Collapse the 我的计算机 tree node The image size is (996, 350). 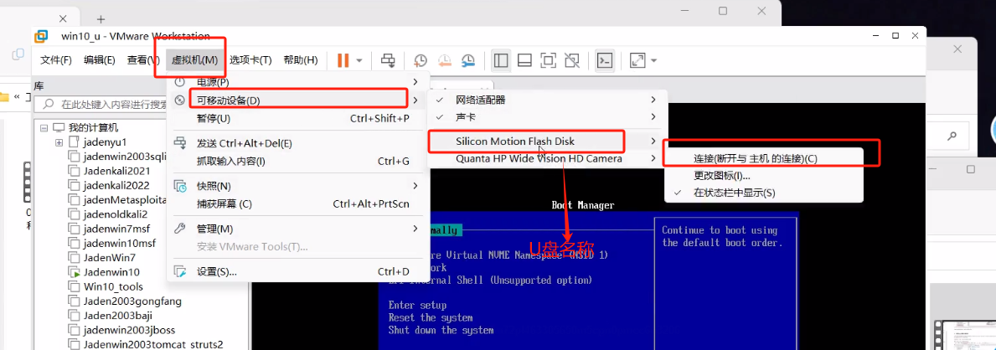click(44, 127)
